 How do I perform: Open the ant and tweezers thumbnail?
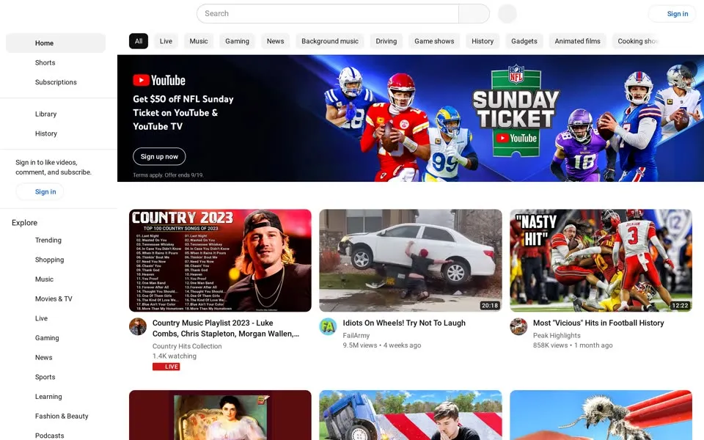point(601,415)
